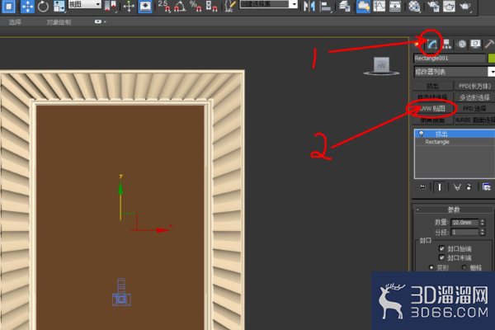Open the named selection sets dropdown
This screenshot has height=330, width=495.
point(268,4)
